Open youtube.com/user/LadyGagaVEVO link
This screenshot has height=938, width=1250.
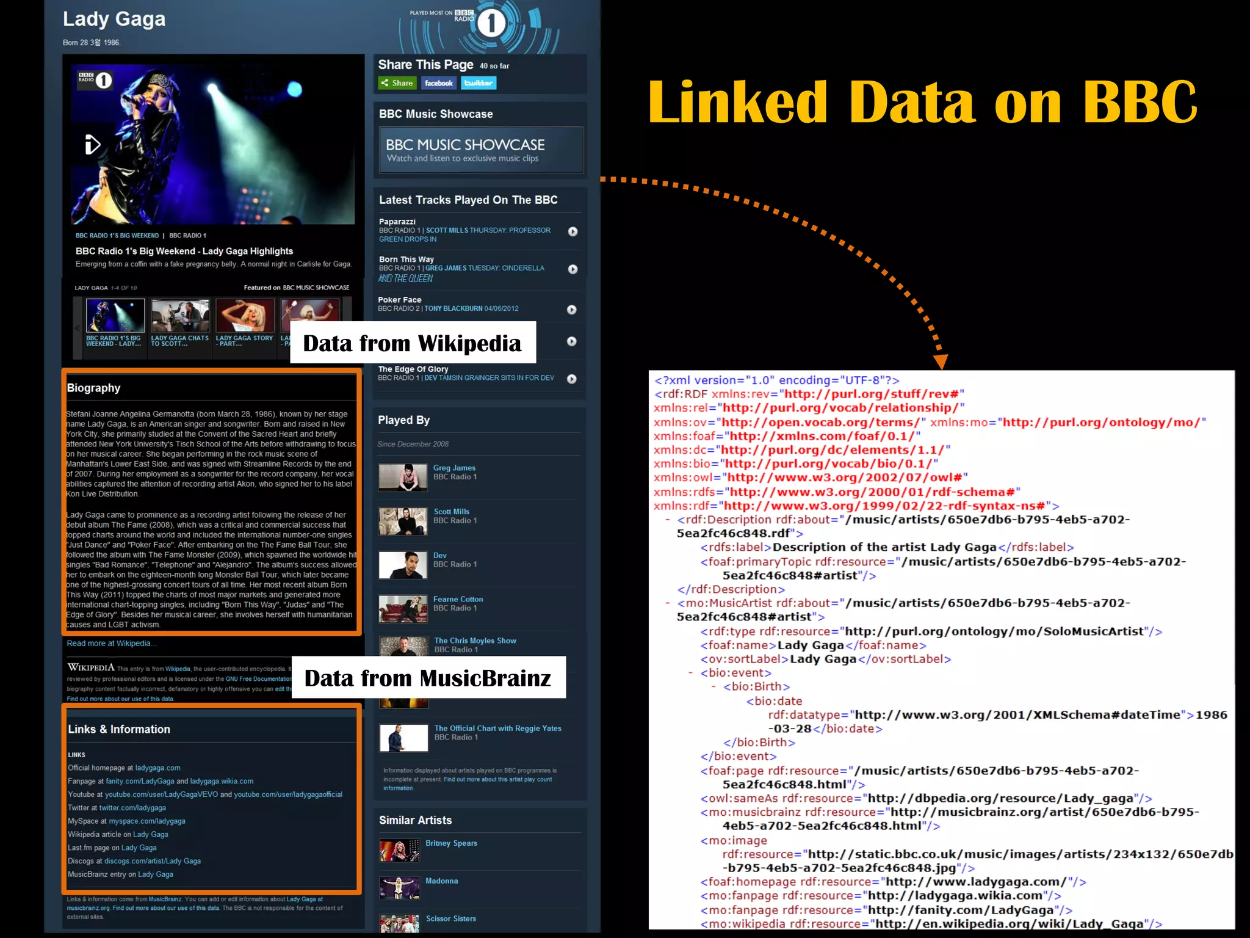[x=161, y=795]
